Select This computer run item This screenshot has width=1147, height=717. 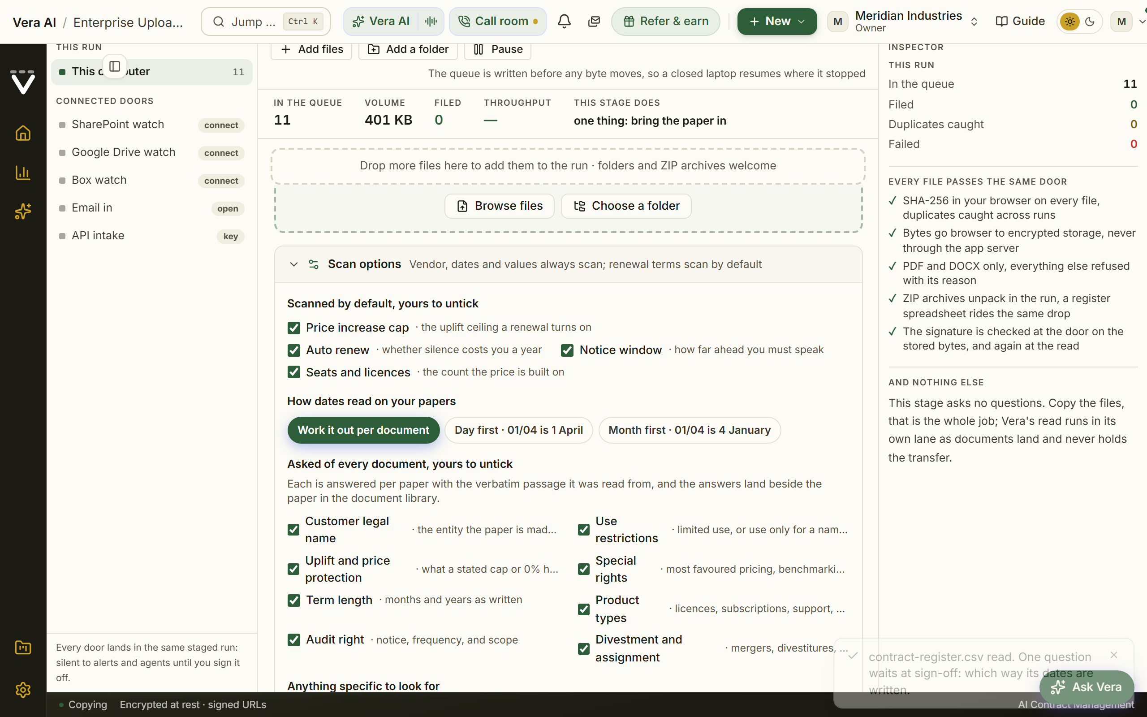(x=152, y=72)
